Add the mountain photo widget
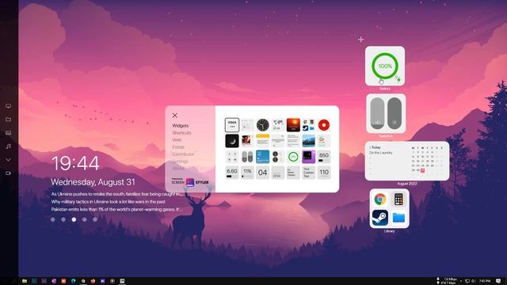 308,141
